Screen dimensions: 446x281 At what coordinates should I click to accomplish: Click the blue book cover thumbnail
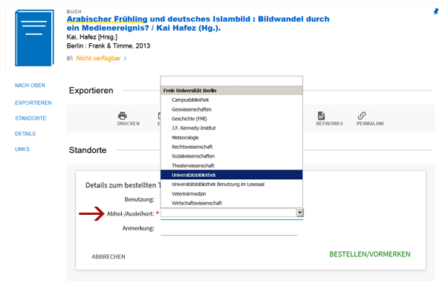click(34, 38)
